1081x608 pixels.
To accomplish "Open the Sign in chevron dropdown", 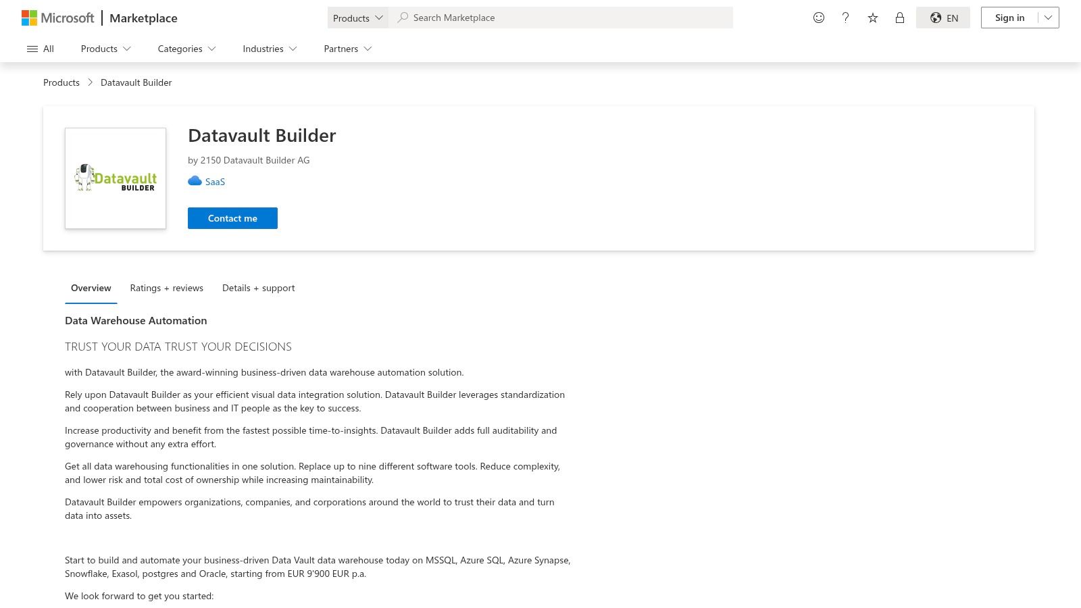I will pyautogui.click(x=1048, y=18).
